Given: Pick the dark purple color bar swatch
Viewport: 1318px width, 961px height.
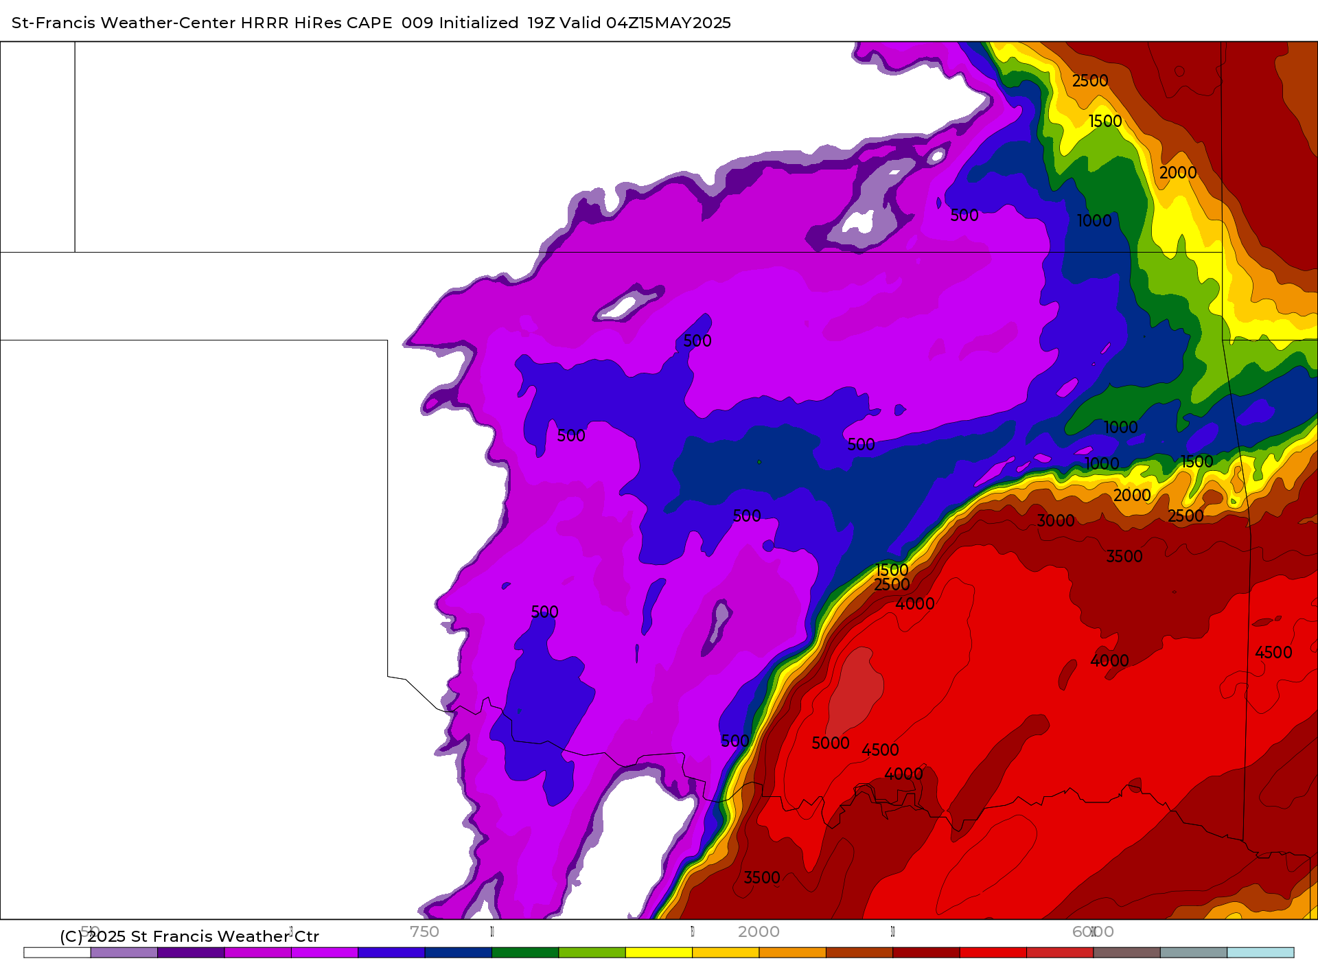Looking at the screenshot, I should (x=191, y=953).
